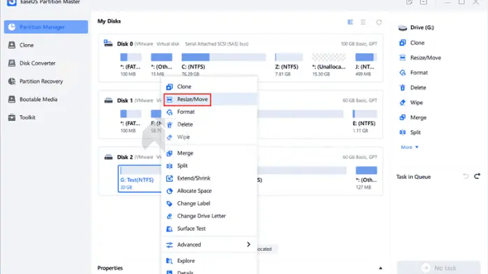Redo the queued task icon
488x274 pixels.
coord(477,176)
